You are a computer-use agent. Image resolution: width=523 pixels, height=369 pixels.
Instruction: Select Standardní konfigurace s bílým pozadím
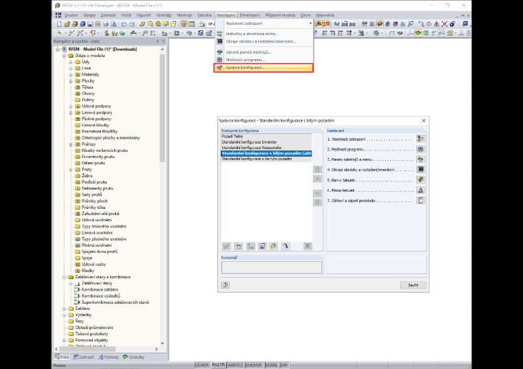266,153
